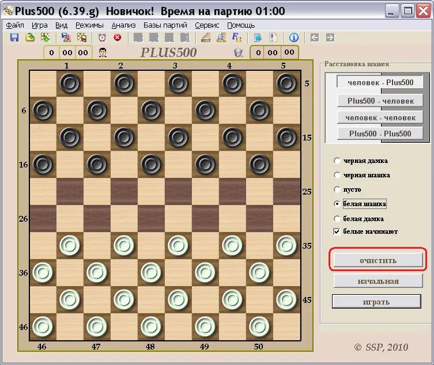Click the note page with exclamation icon
The width and height of the screenshot is (434, 365).
click(273, 37)
